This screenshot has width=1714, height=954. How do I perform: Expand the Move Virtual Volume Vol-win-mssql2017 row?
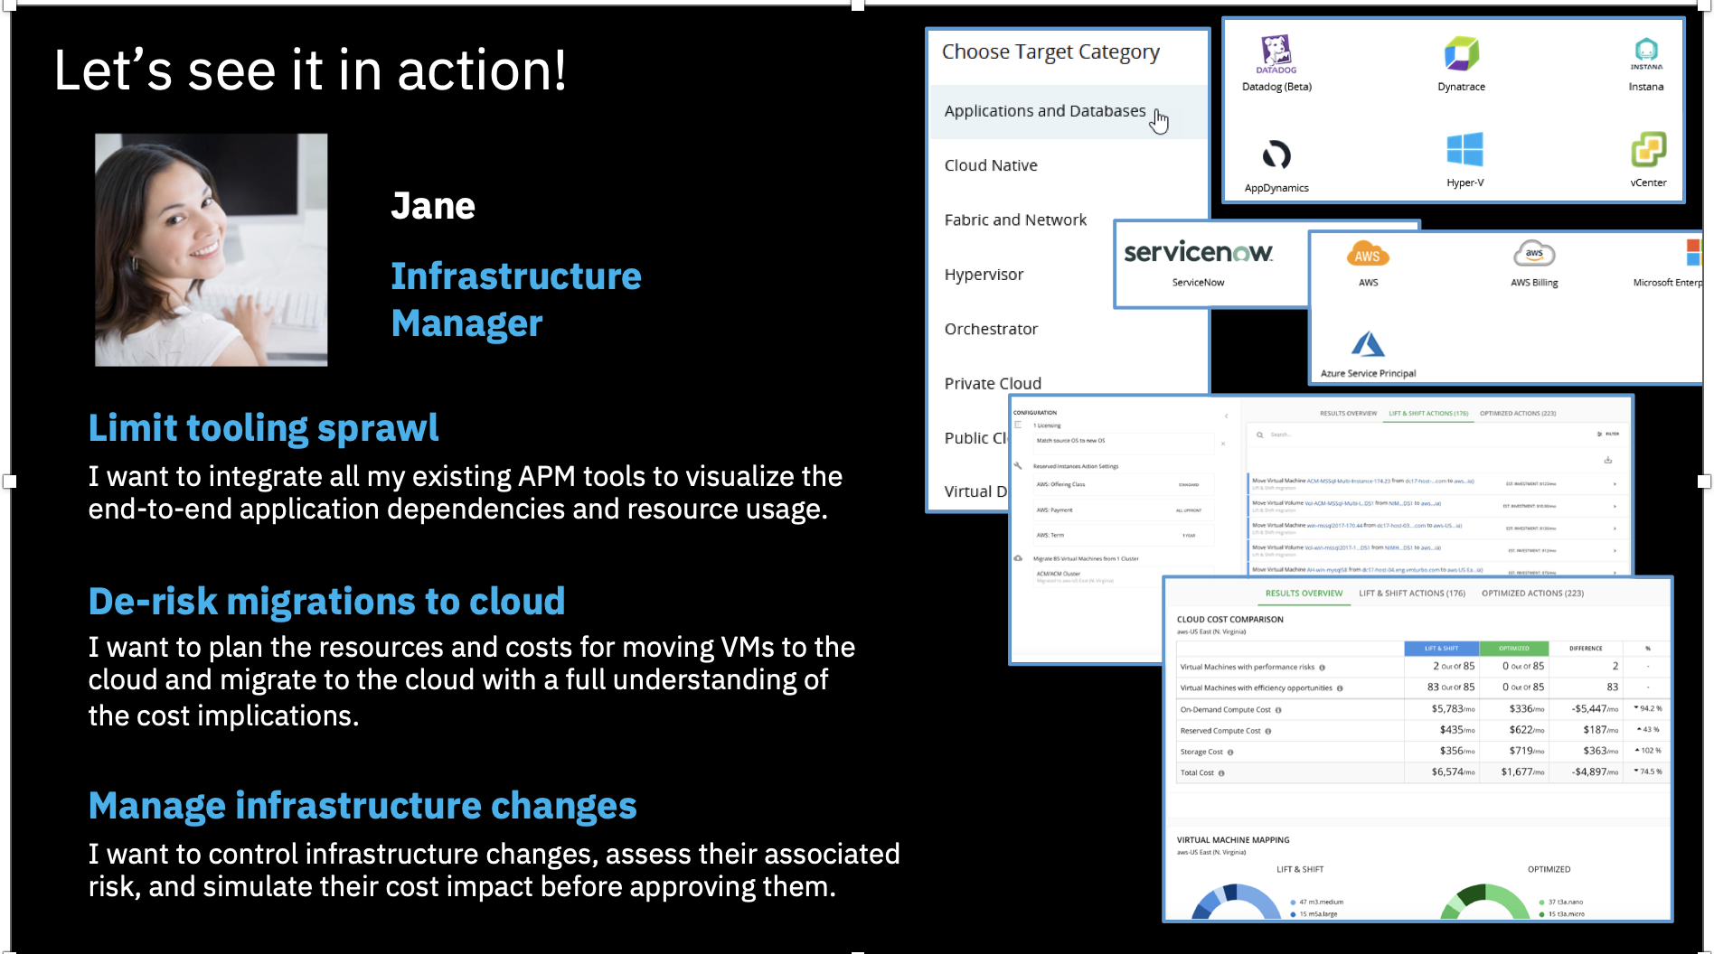1615,550
